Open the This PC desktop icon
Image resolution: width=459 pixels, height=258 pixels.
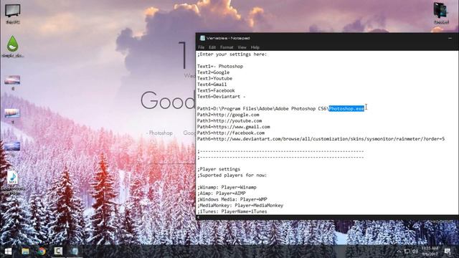click(x=13, y=14)
